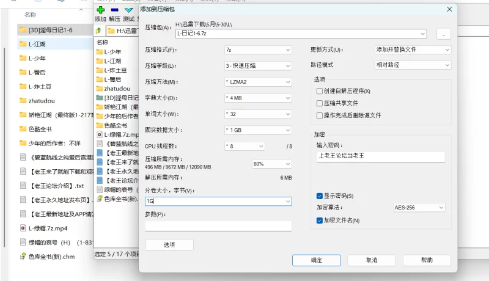This screenshot has height=281, width=489.
Task: Select 色库全书(新).chm file icon in Explorer
Action: click(x=23, y=257)
